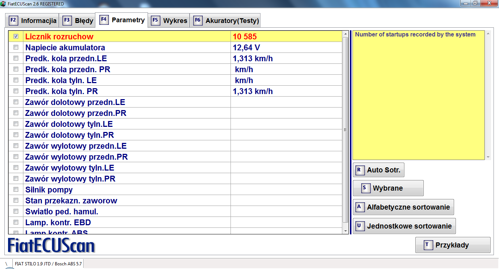Click the FiatECUScan title bar app icon
This screenshot has width=499, height=269.
(x=3, y=4)
